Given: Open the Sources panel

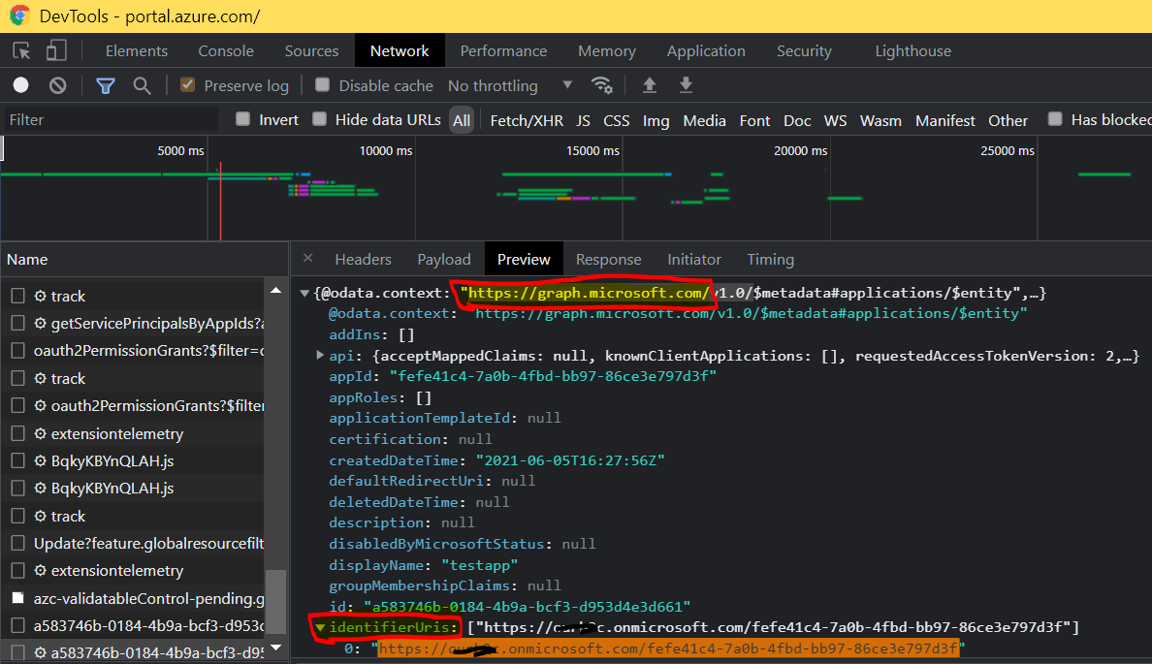Looking at the screenshot, I should [311, 50].
